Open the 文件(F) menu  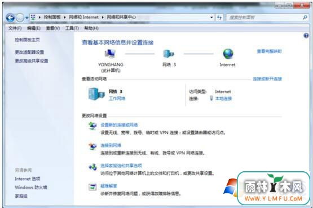pos(15,28)
